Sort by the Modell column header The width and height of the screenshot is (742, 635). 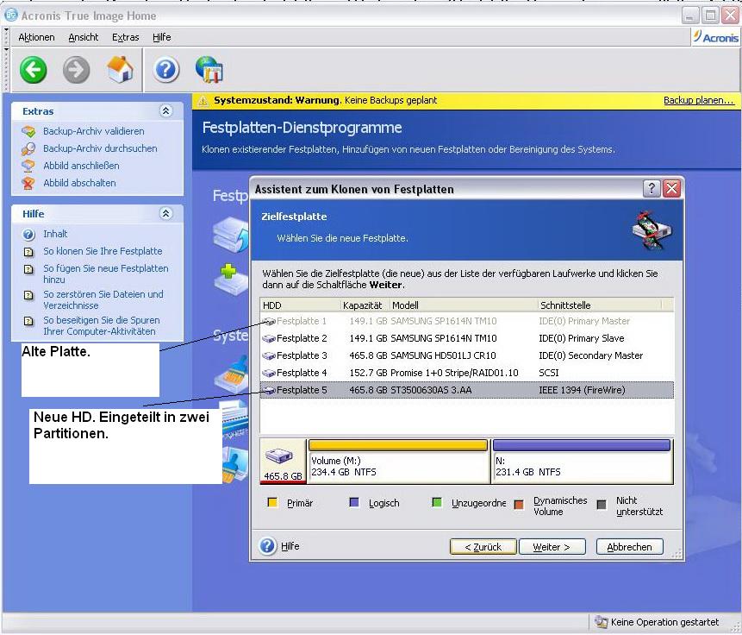(464, 305)
